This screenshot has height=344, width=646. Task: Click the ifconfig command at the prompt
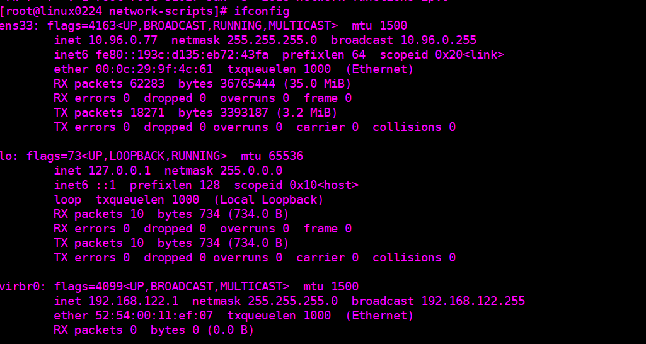click(262, 11)
